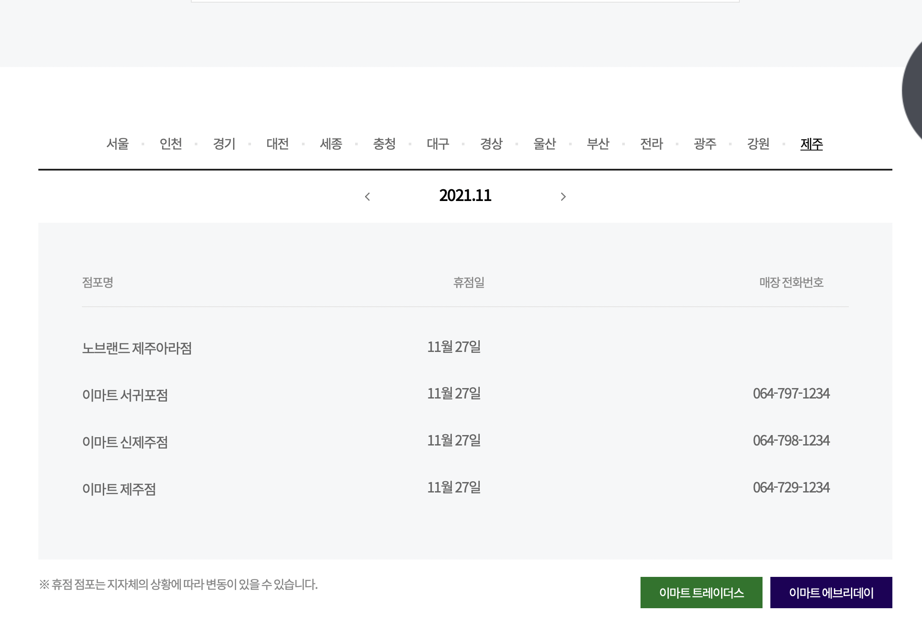Click the active 제주 region tab
Image resolution: width=922 pixels, height=623 pixels.
click(x=811, y=144)
